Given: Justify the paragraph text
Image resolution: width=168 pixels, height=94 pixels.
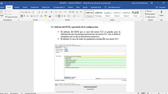Looking at the screenshot, I should coord(65,16).
